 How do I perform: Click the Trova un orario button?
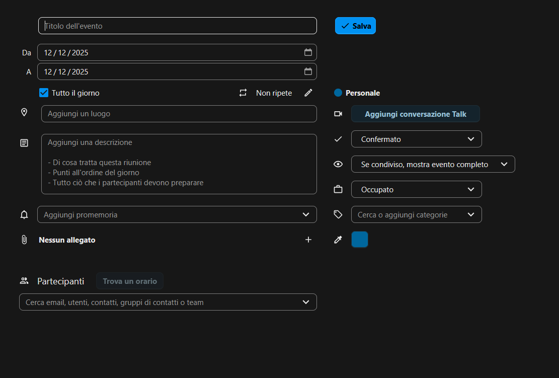[130, 281]
